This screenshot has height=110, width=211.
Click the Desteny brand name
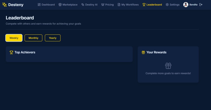tap(16, 5)
